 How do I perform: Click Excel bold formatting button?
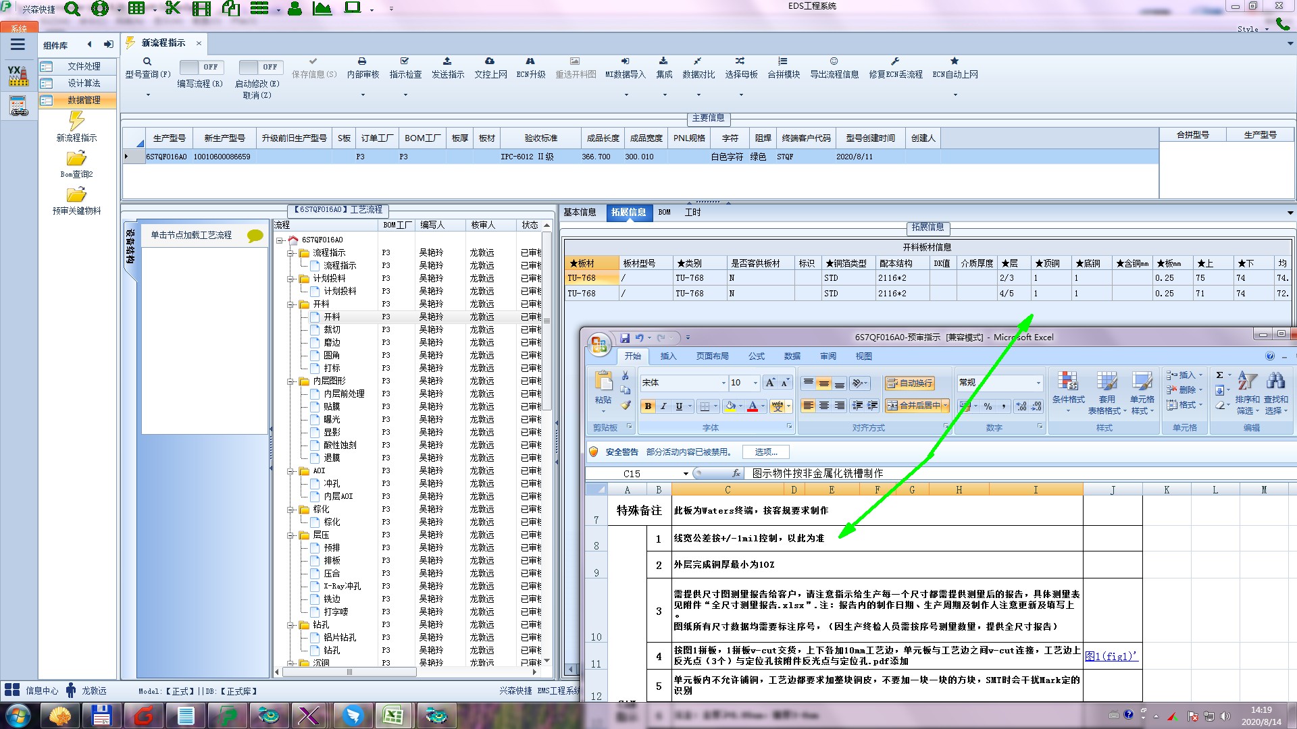[x=648, y=406]
